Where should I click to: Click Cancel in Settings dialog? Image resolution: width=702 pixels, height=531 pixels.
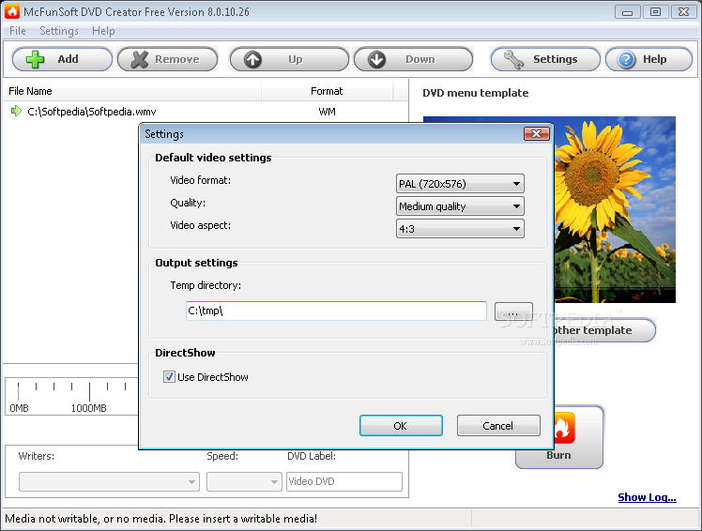498,425
